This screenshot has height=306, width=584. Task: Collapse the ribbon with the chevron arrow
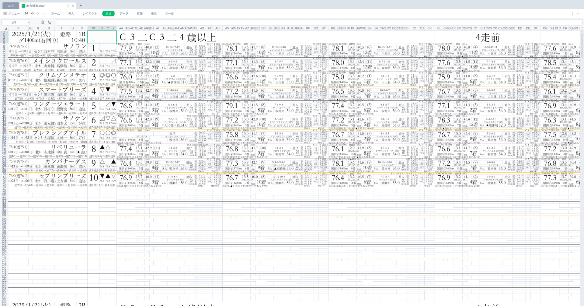(x=579, y=14)
